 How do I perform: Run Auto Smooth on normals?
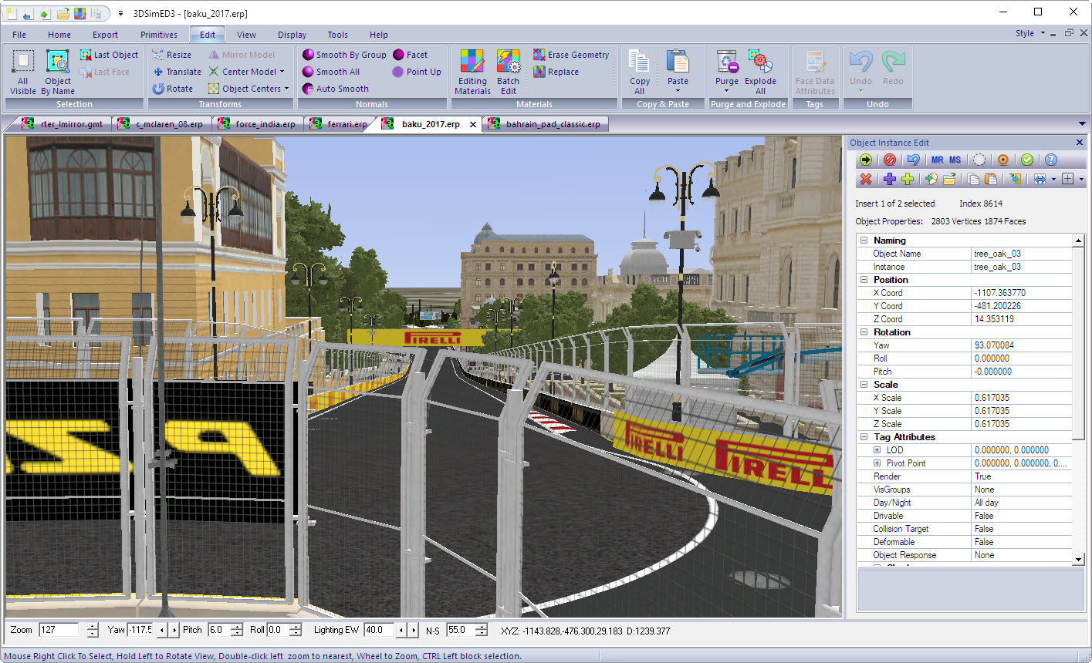[336, 89]
